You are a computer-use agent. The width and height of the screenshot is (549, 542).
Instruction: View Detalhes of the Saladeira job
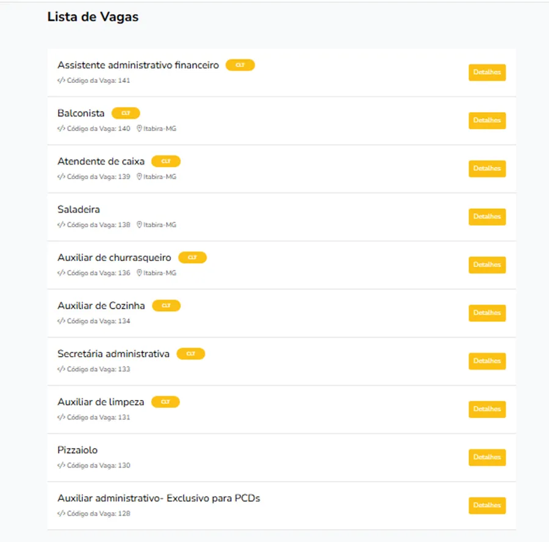(487, 216)
